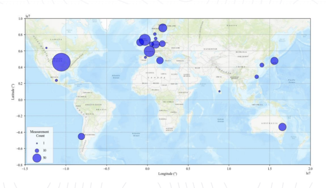This screenshot has width=326, height=188.
Task: Select the bubble over Poland
Action: point(162,44)
